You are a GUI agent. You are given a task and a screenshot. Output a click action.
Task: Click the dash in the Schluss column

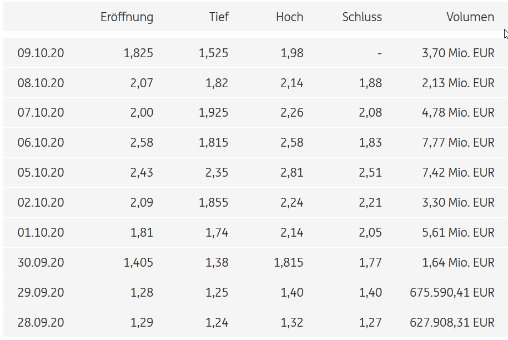coord(379,53)
